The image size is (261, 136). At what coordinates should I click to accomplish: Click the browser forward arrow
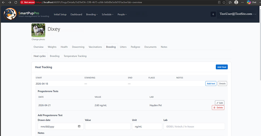pos(10,2)
